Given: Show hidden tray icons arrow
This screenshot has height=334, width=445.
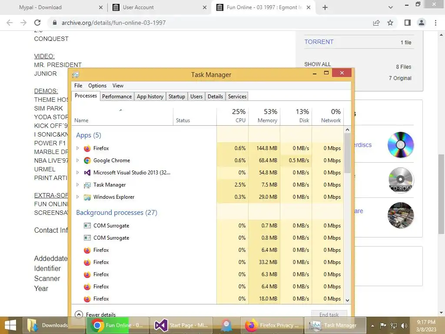Looking at the screenshot, I should 372,326.
